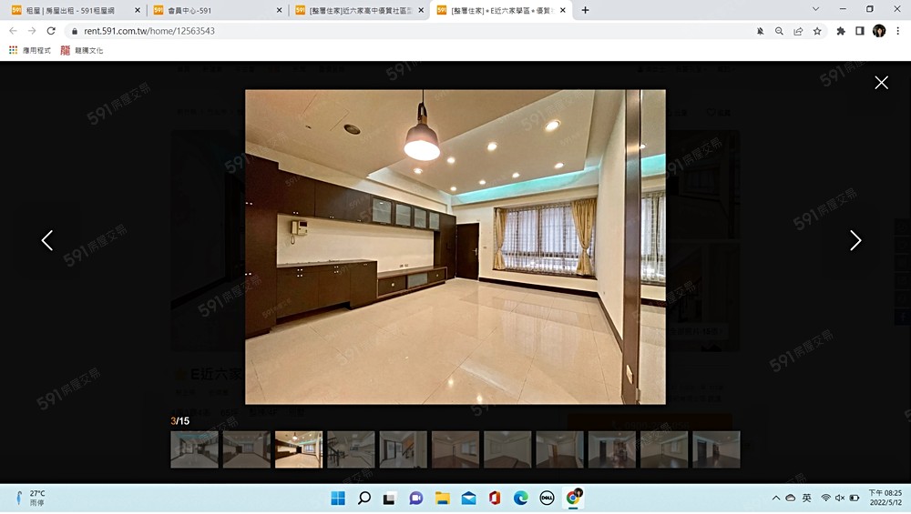911x514 pixels.
Task: Switch to the 會員中心-591 tab
Action: click(217, 11)
